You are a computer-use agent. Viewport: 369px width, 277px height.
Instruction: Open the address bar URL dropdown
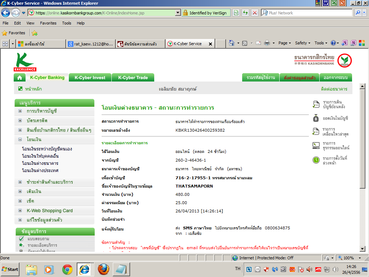[178, 13]
